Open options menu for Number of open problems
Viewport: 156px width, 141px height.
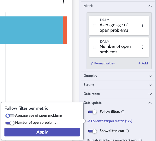pyautogui.click(x=143, y=47)
